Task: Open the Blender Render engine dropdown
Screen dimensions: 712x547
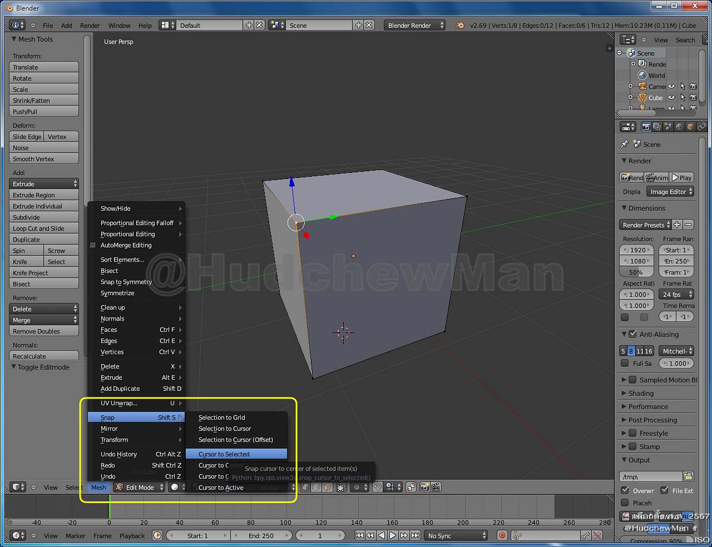Action: [x=414, y=24]
